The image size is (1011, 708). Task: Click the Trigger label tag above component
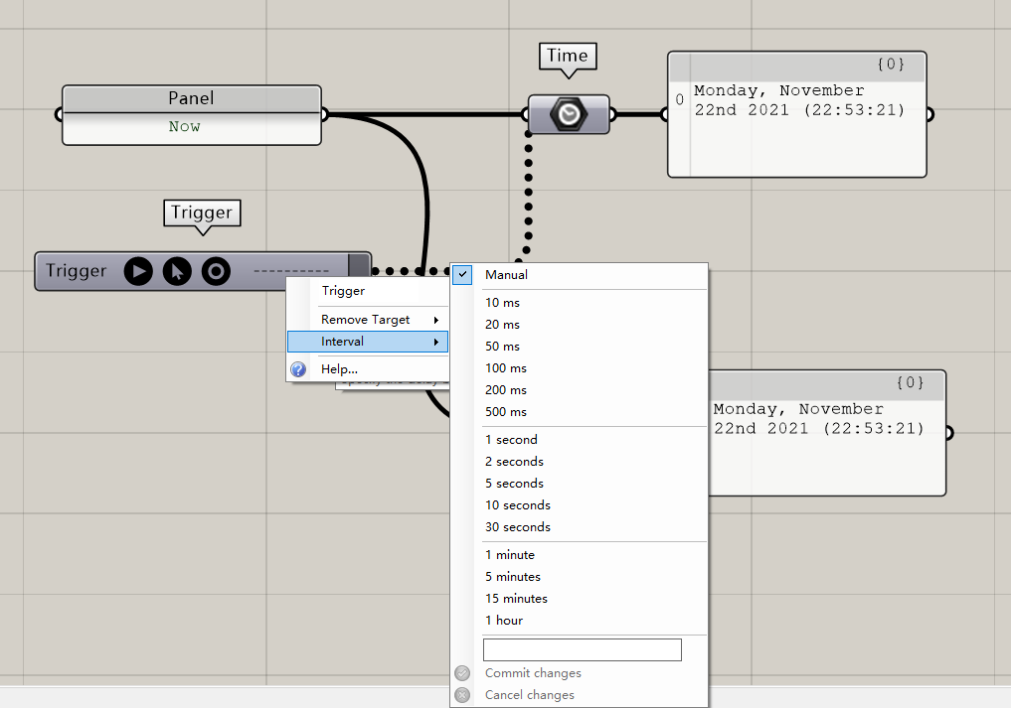point(202,213)
